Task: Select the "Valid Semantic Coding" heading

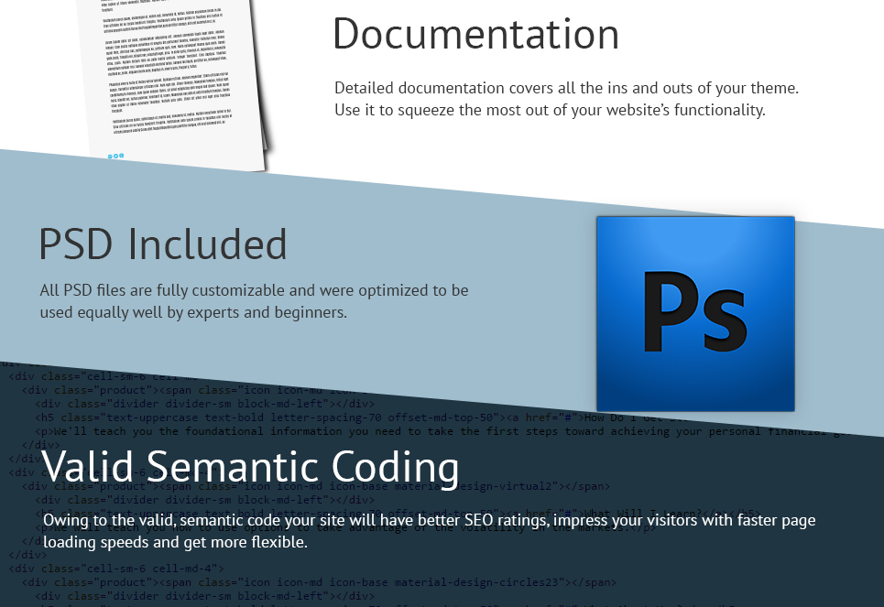Action: (x=250, y=467)
